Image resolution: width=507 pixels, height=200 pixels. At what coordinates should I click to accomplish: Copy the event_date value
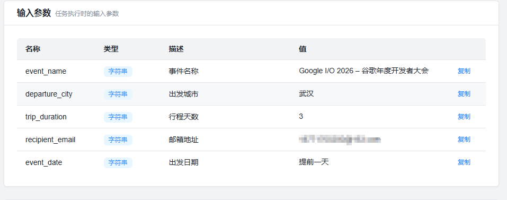tap(464, 162)
